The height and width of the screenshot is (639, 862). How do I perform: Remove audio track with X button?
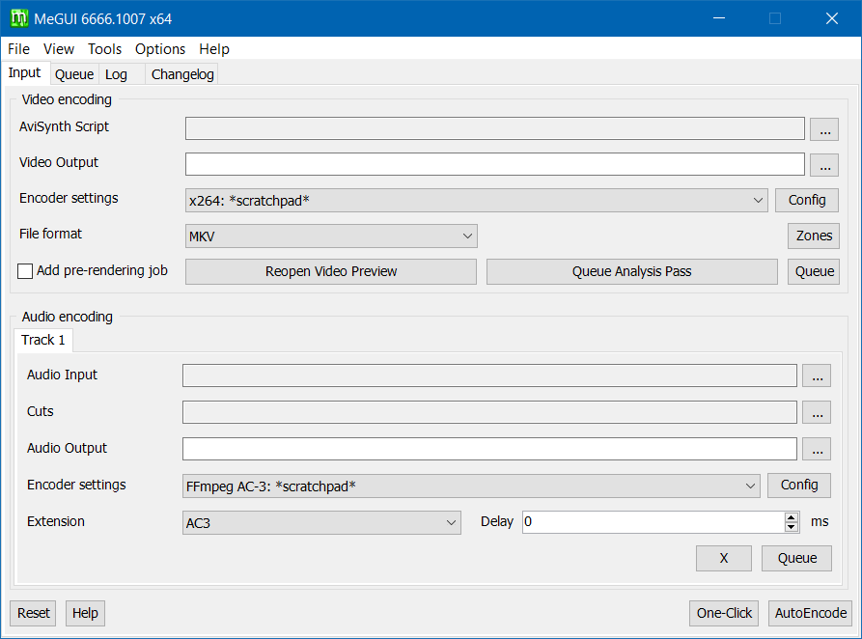point(723,558)
